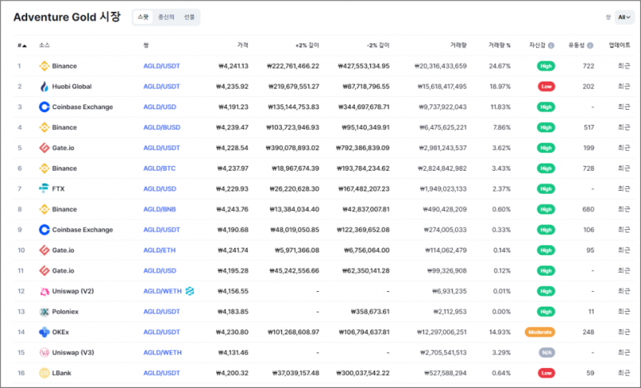This screenshot has height=388, width=641.
Task: Switch to the 종신의 tab
Action: pos(166,17)
